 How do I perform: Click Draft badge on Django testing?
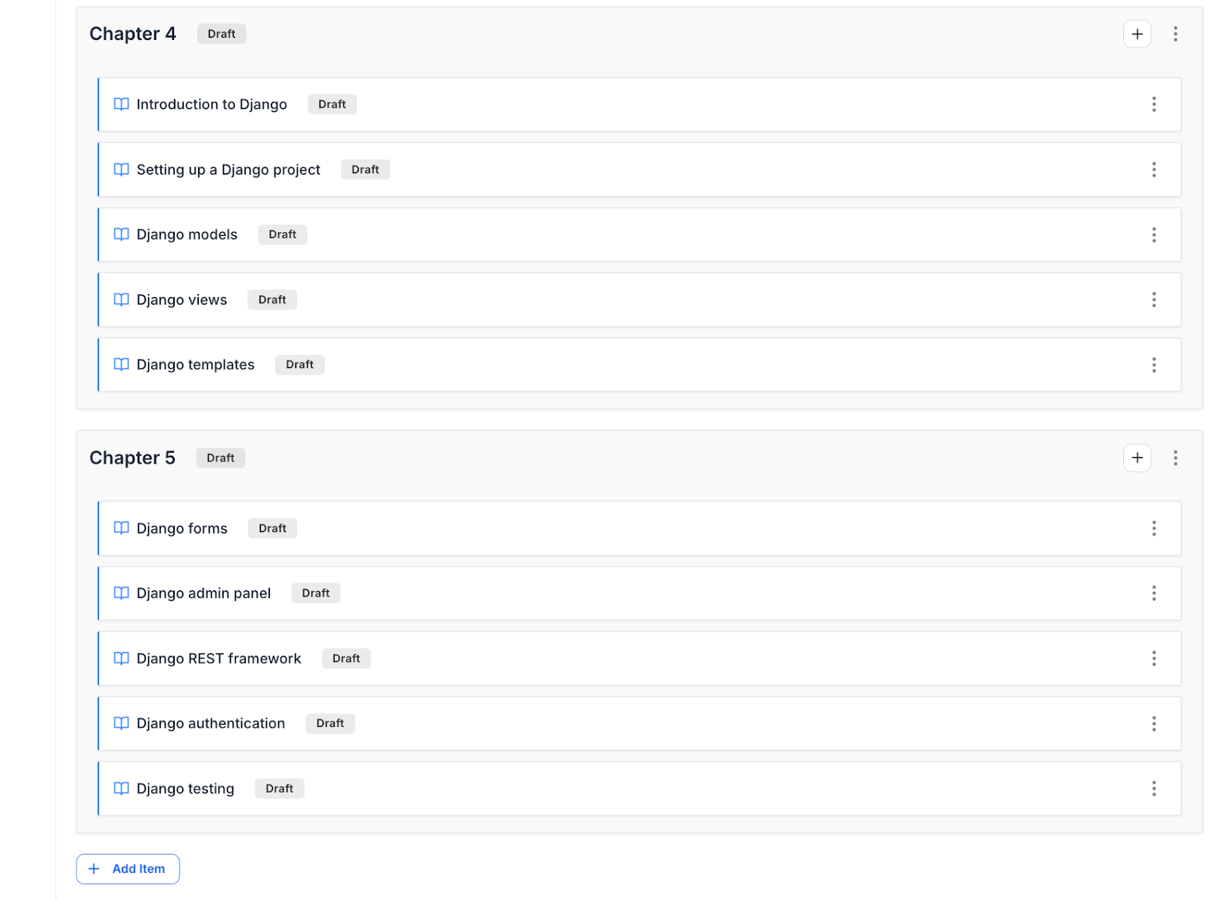pyautogui.click(x=279, y=789)
